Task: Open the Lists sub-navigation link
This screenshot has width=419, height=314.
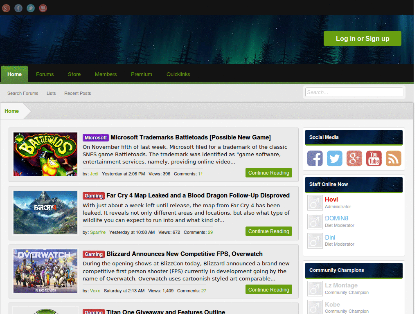Action: pyautogui.click(x=51, y=93)
